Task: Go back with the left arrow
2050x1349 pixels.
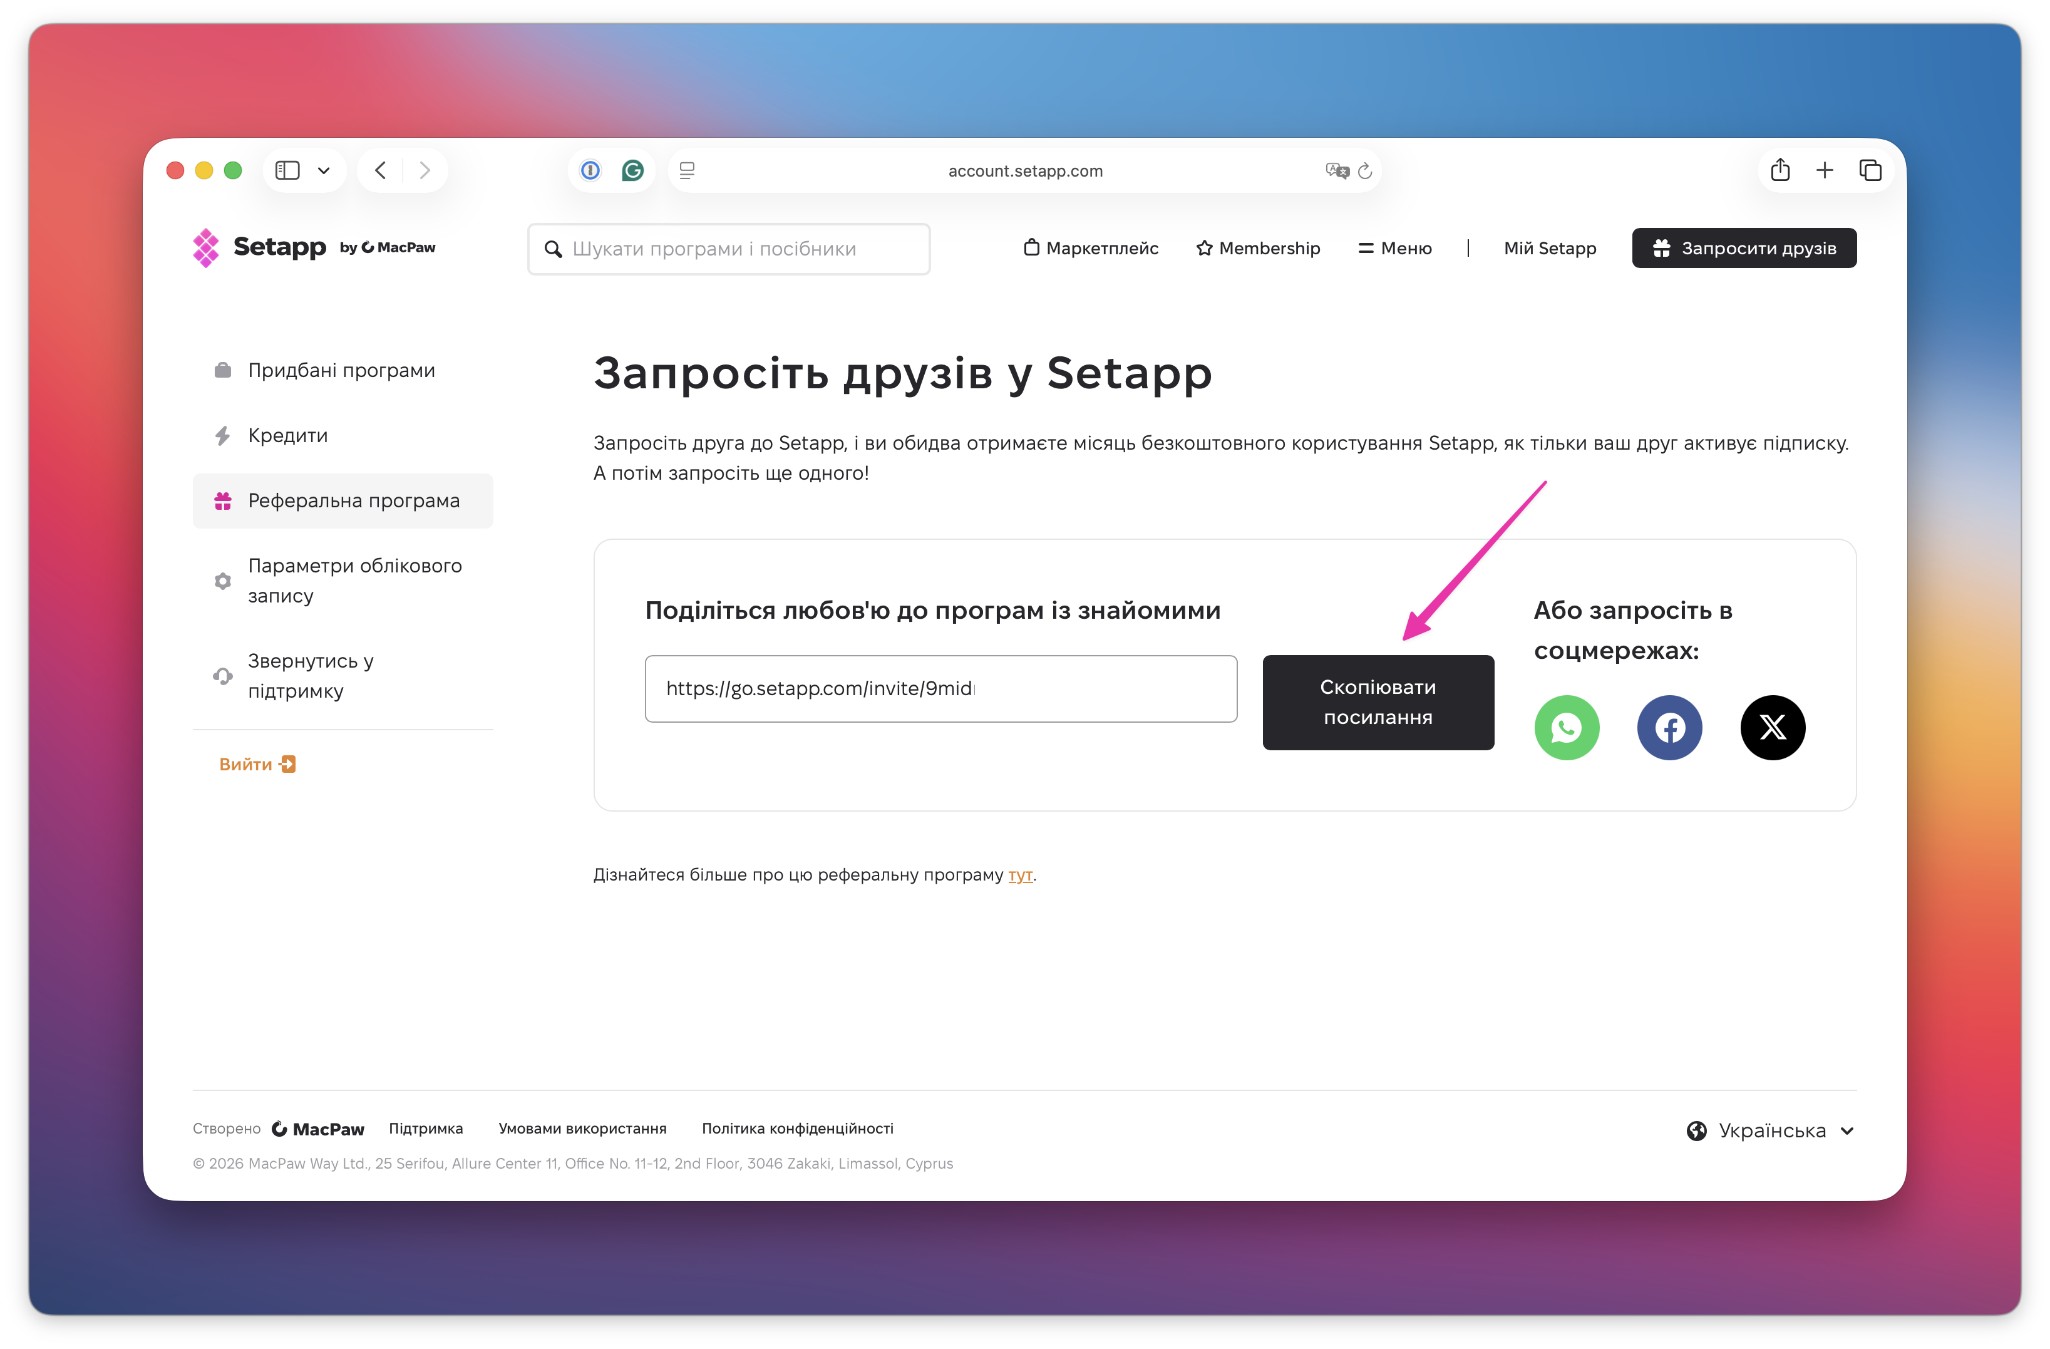Action: (x=381, y=170)
